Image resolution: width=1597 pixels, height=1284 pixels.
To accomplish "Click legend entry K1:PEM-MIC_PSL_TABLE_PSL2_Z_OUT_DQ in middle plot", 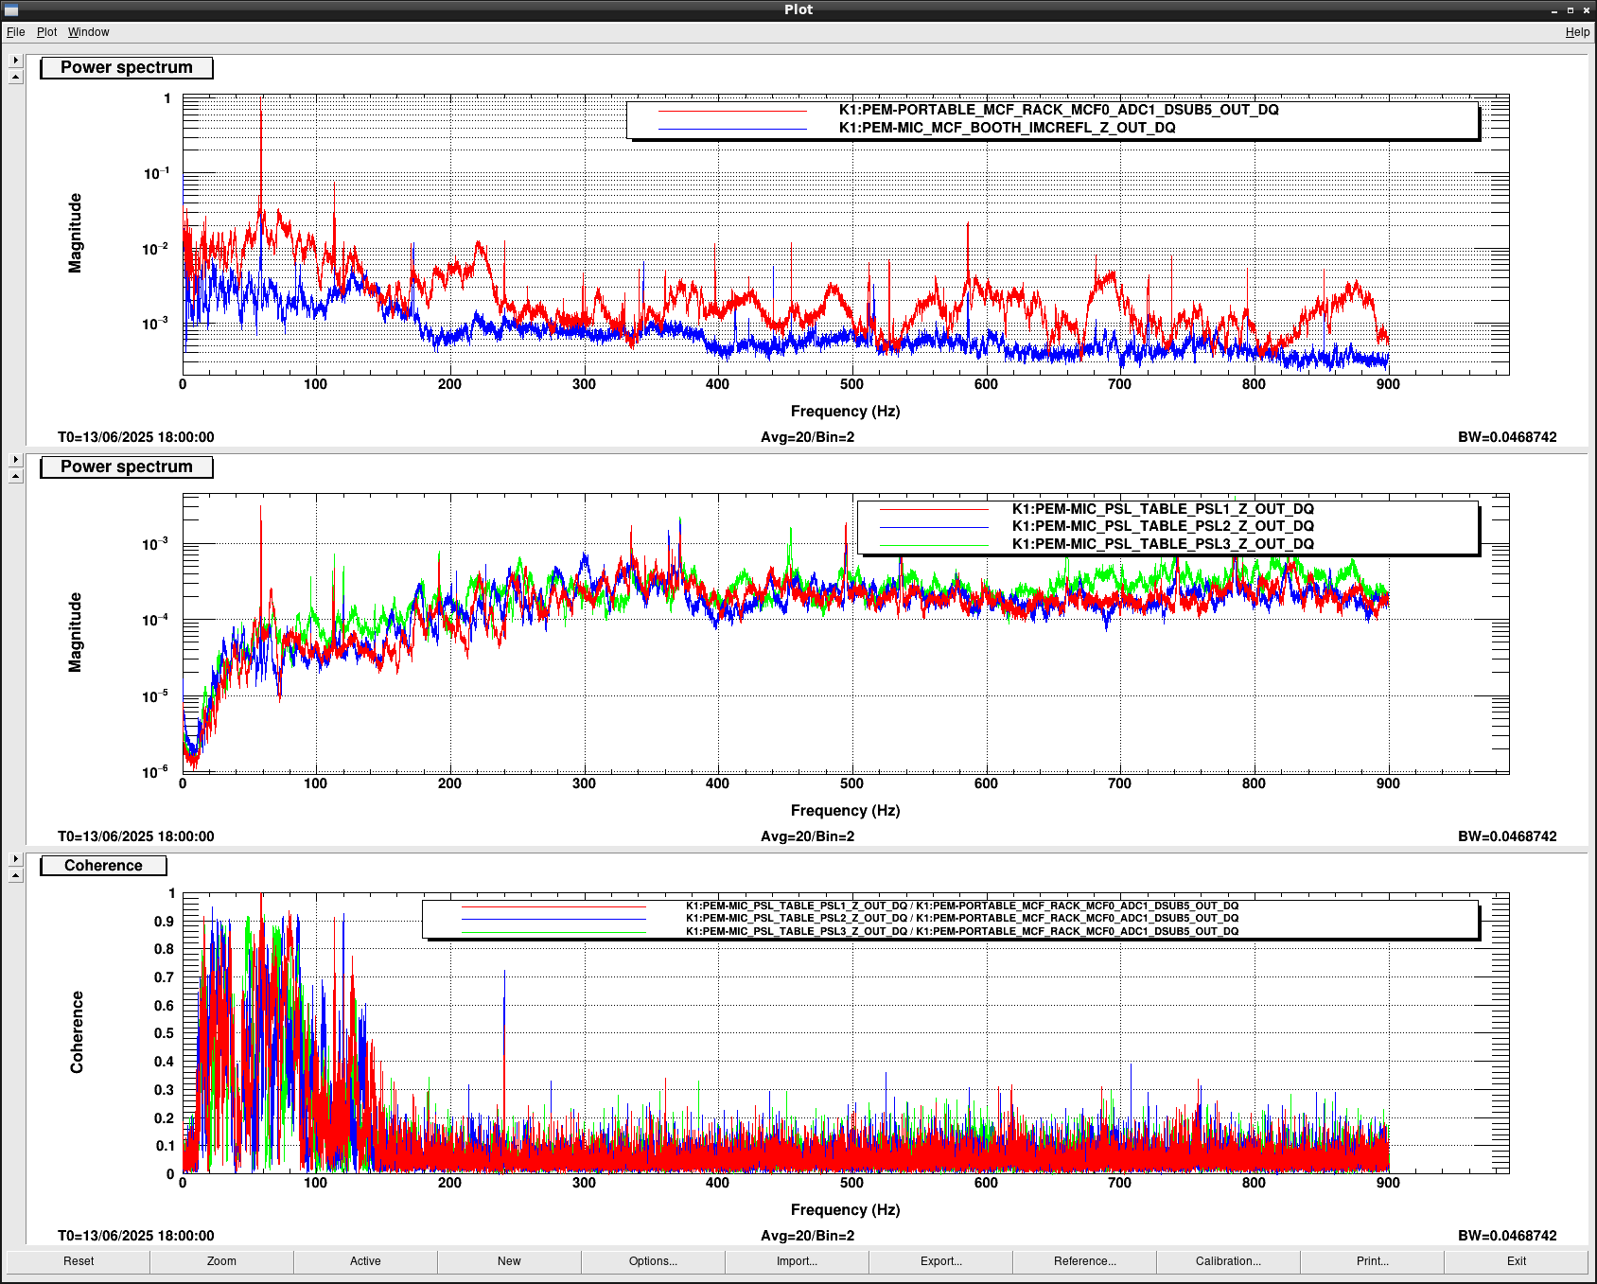I will [x=1163, y=526].
